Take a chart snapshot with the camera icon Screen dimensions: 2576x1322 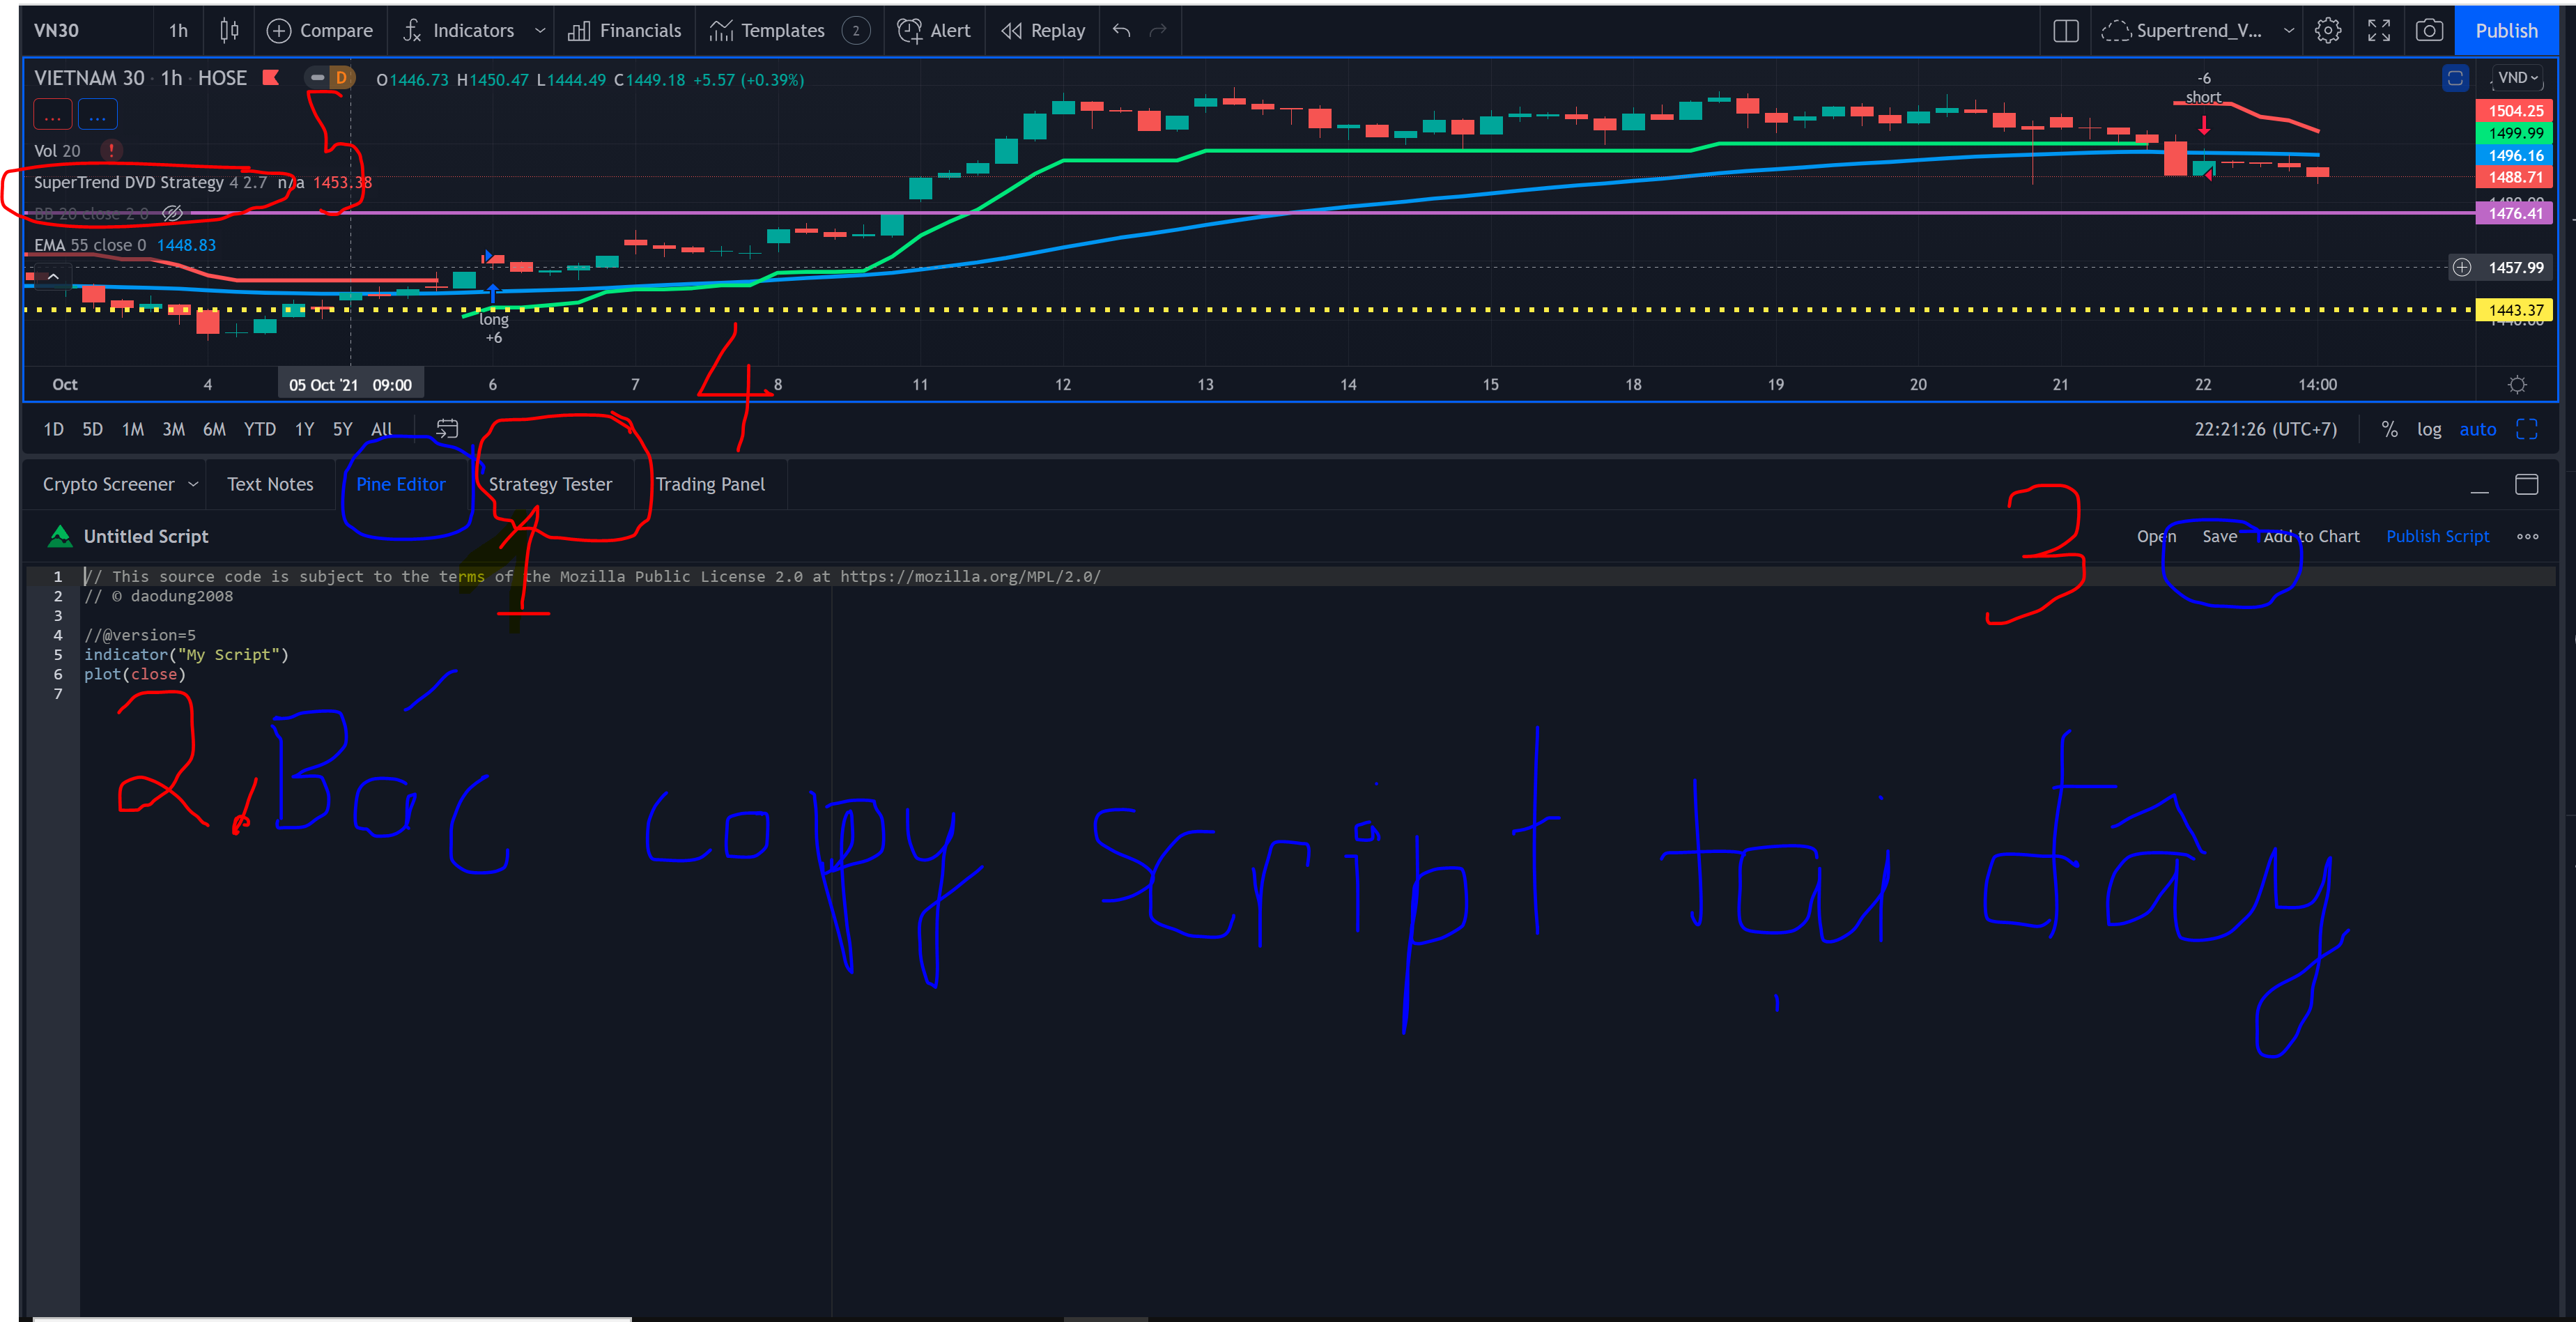(x=2428, y=31)
